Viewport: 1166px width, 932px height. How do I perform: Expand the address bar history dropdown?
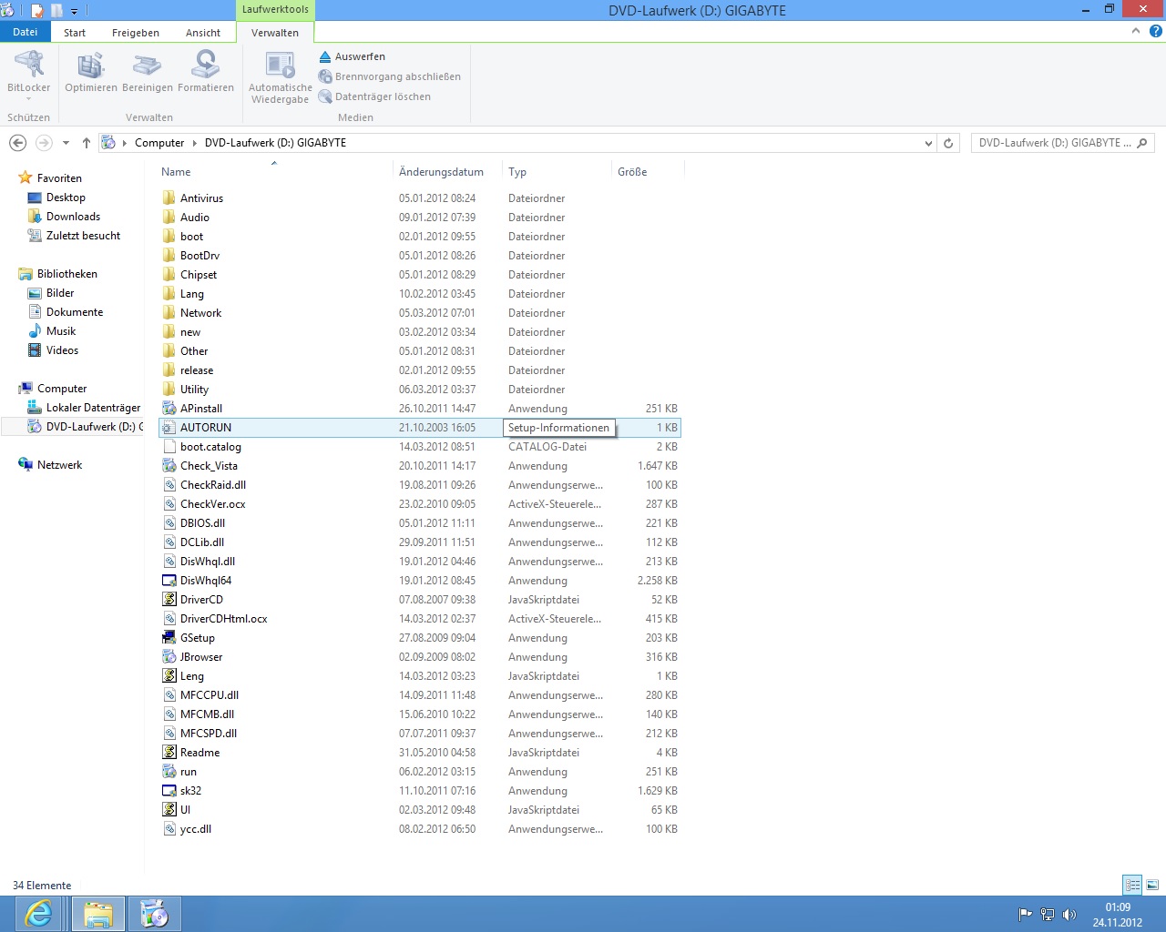pyautogui.click(x=928, y=143)
